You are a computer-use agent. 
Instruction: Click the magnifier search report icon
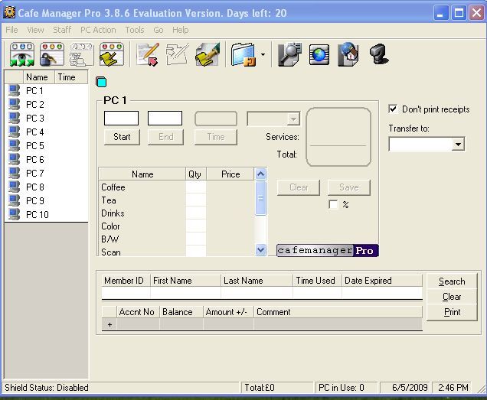[289, 54]
